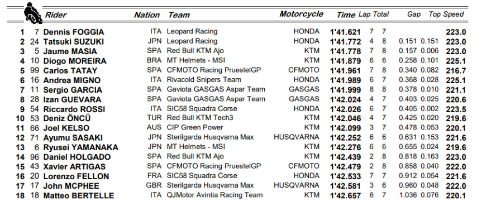The height and width of the screenshot is (206, 477).
Task: Click the Motorcycle column header
Action: point(301,15)
